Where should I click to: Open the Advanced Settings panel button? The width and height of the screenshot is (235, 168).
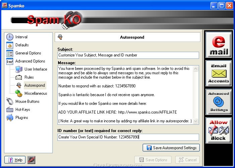click(219, 102)
